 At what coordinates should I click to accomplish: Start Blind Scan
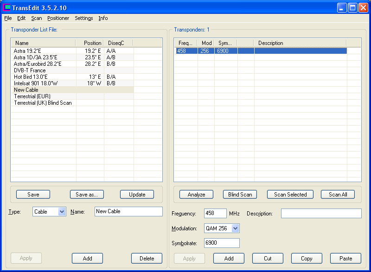coord(240,194)
